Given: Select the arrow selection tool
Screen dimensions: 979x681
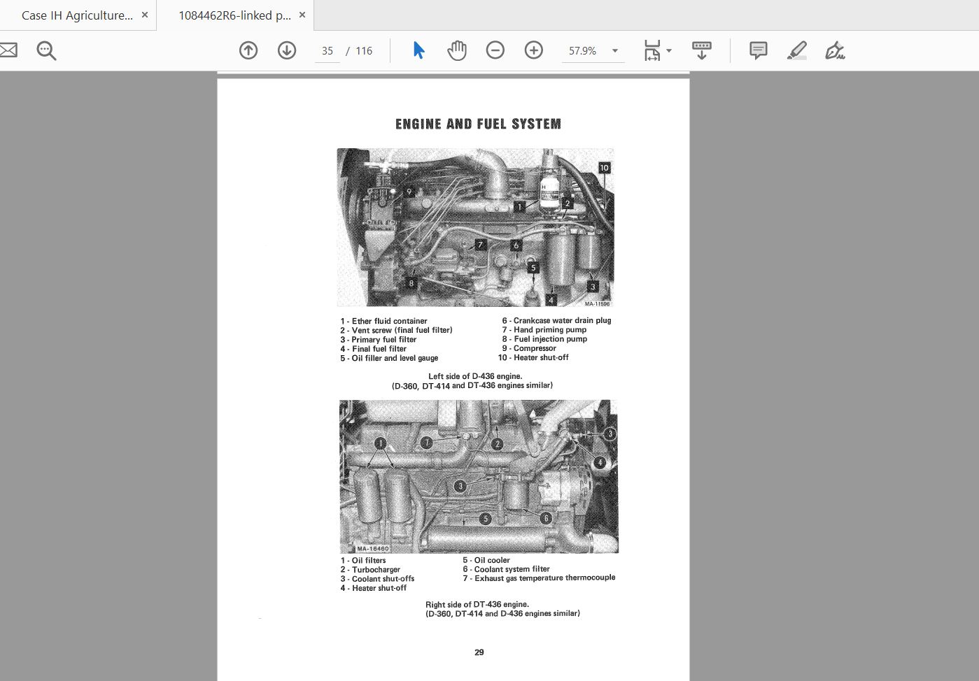Looking at the screenshot, I should pyautogui.click(x=418, y=50).
